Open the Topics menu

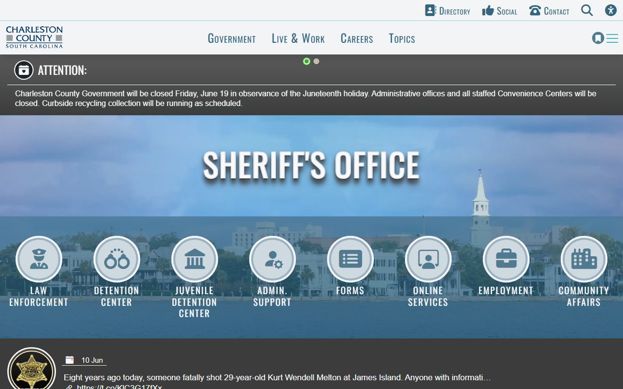coord(402,38)
